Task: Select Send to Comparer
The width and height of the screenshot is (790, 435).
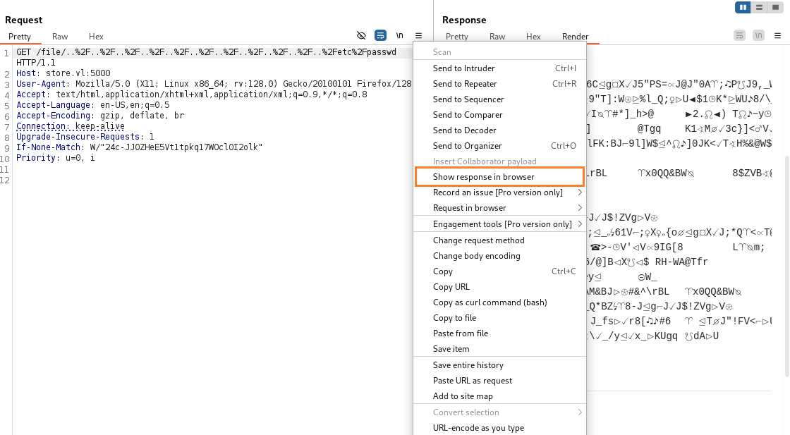Action: (499, 115)
